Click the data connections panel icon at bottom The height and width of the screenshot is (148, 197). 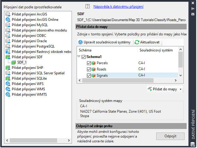point(193,144)
